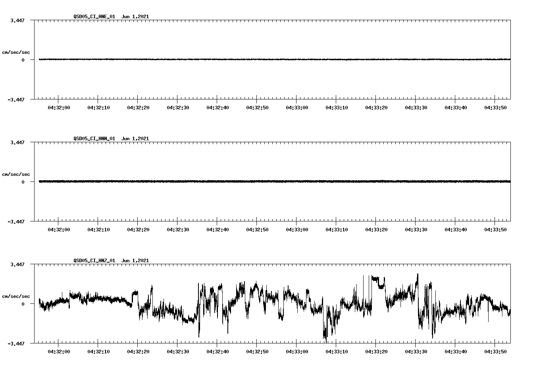The image size is (539, 366).
Task: Click the 04:33:50 time label on HNE chart
Action: pyautogui.click(x=495, y=108)
